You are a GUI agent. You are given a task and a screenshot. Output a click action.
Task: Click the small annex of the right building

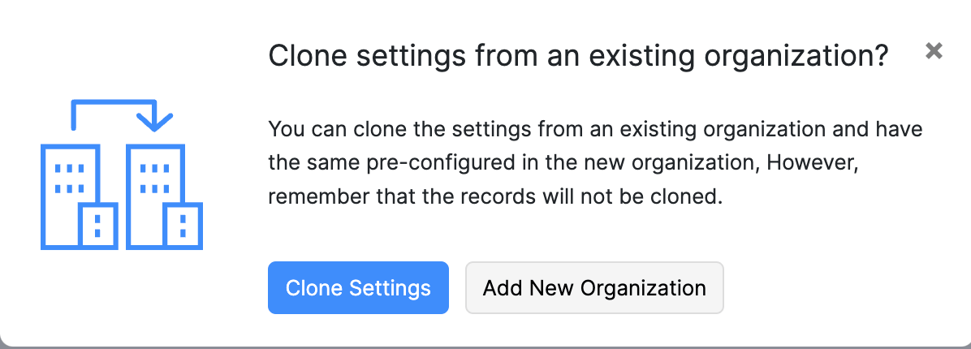tap(183, 226)
